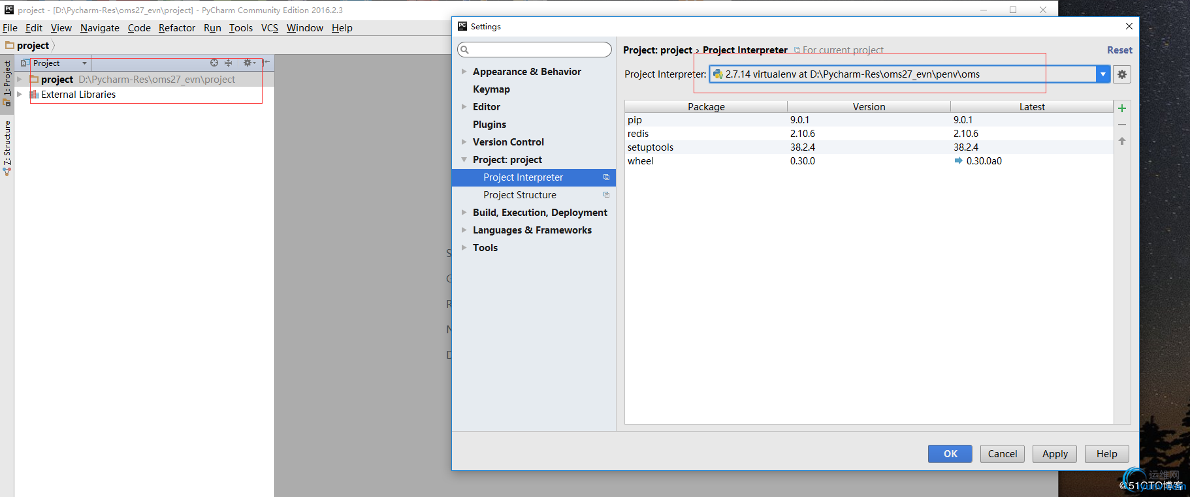Open the Run menu
The height and width of the screenshot is (497, 1190).
click(x=212, y=28)
